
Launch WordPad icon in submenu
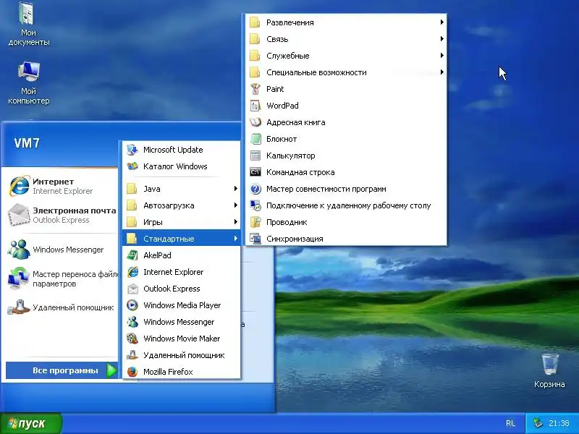tap(255, 106)
